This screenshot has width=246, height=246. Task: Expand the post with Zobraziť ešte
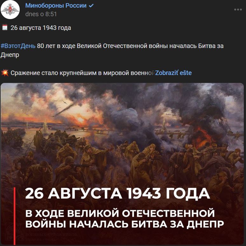[173, 73]
